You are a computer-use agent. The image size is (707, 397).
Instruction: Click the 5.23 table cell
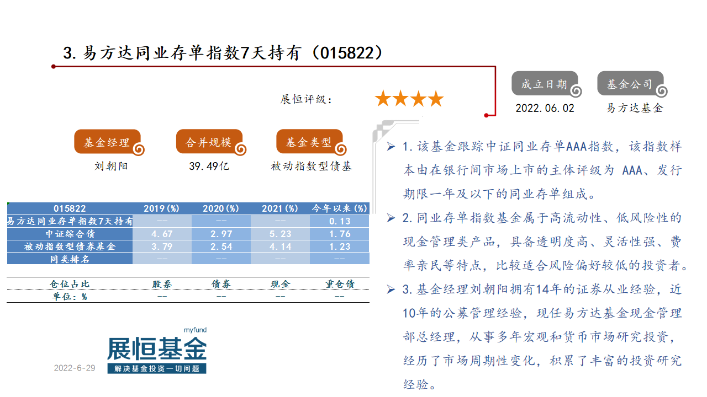tap(280, 234)
